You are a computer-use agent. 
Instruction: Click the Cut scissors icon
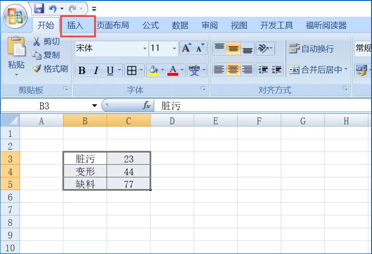[36, 41]
